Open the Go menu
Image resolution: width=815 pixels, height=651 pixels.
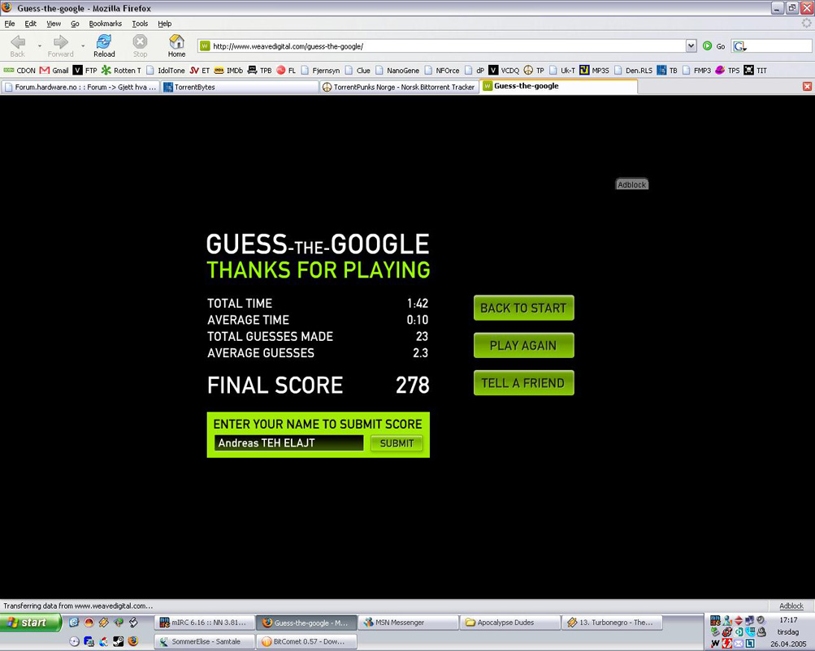click(x=75, y=24)
